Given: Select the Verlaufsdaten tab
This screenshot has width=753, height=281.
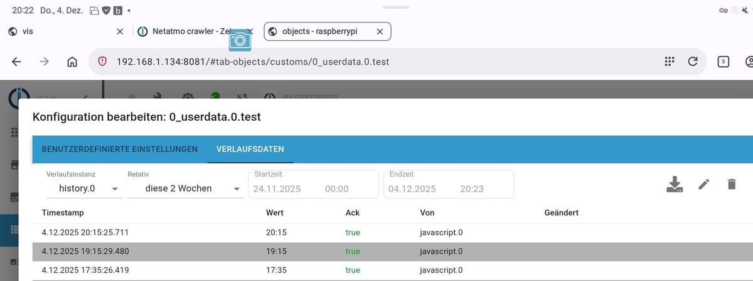Looking at the screenshot, I should point(250,149).
